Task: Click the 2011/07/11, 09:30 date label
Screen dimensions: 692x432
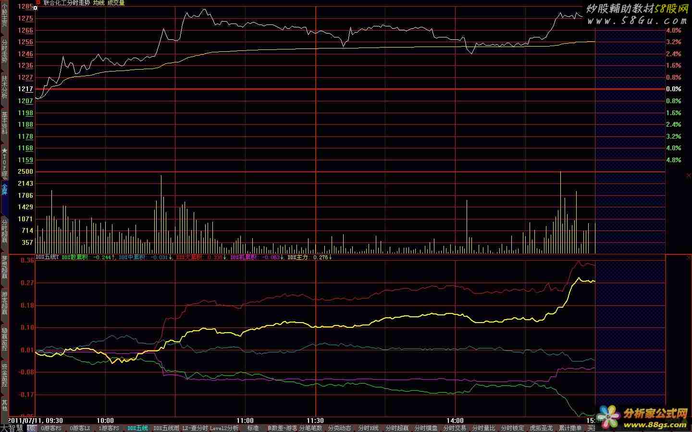Action: pyautogui.click(x=36, y=420)
